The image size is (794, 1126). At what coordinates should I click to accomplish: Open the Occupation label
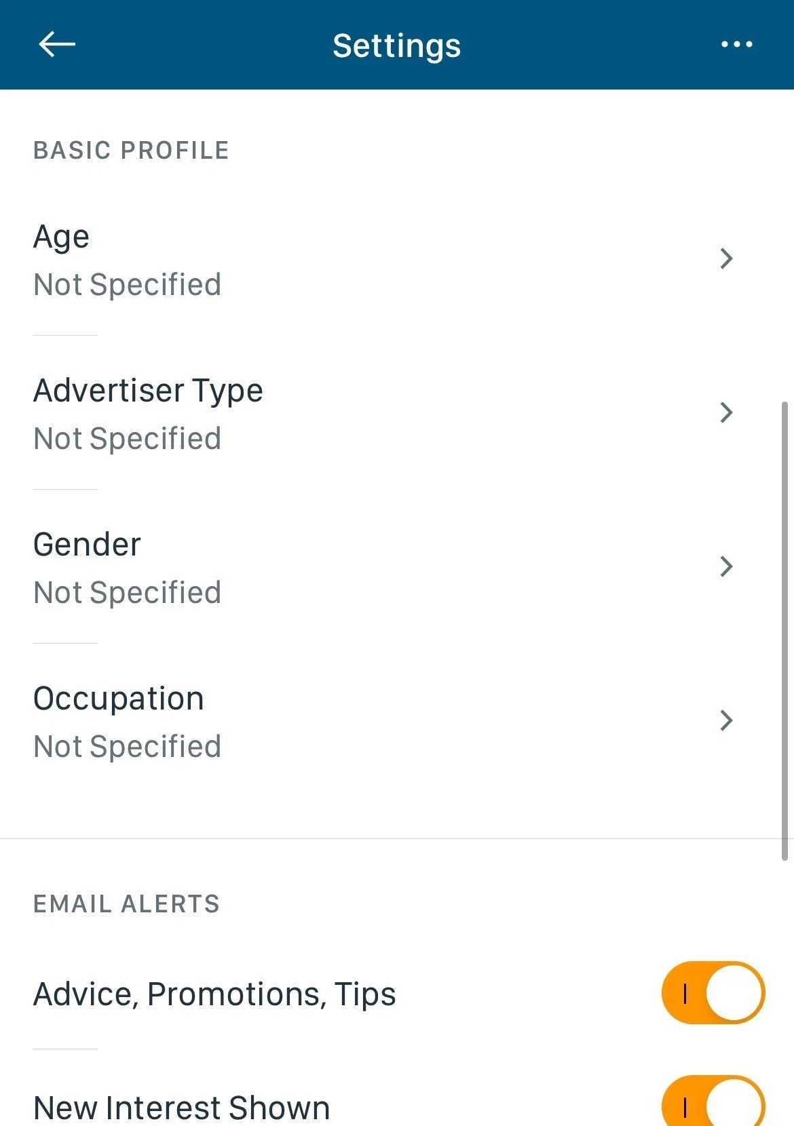pyautogui.click(x=119, y=699)
